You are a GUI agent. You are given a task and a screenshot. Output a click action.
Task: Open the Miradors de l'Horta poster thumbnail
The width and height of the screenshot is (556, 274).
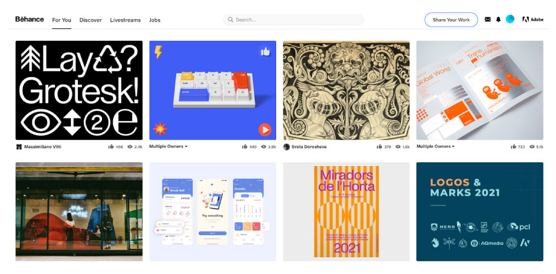pos(346,212)
